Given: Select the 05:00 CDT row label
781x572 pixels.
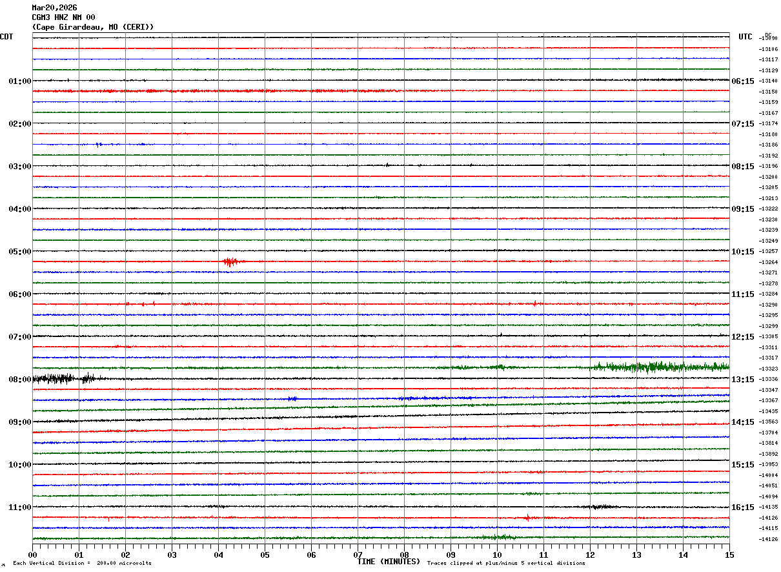Looking at the screenshot, I should 20,252.
